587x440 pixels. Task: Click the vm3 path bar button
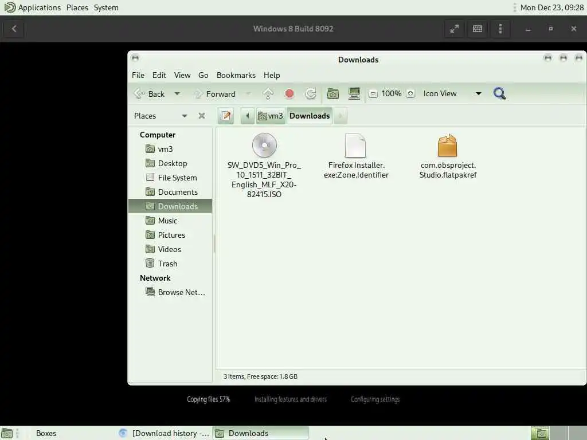(x=271, y=116)
